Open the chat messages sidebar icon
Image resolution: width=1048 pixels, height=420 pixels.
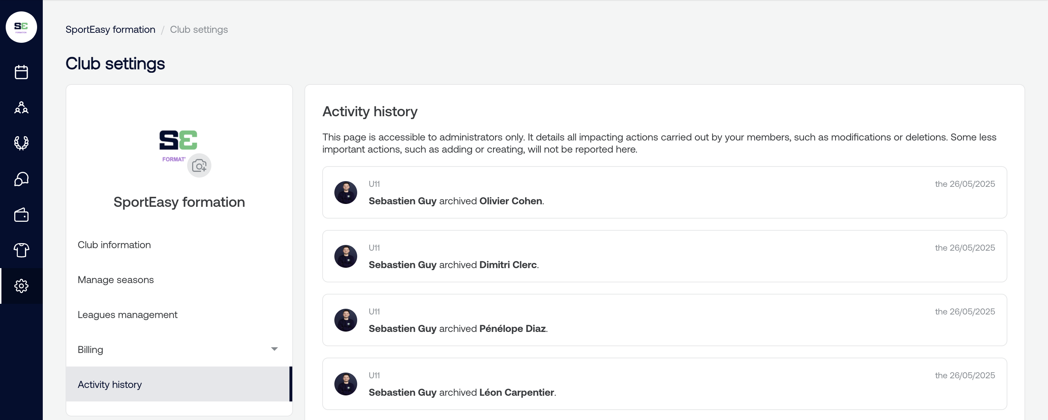[21, 179]
